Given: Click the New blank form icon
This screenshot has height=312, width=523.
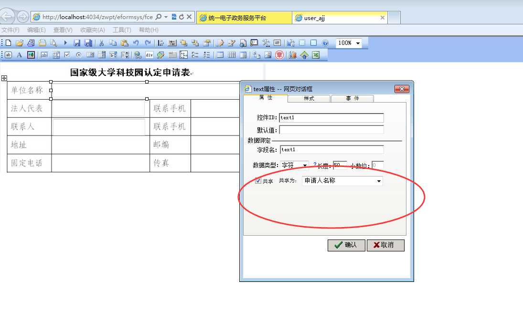Looking at the screenshot, I should pyautogui.click(x=8, y=42).
